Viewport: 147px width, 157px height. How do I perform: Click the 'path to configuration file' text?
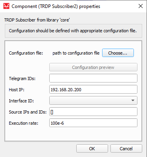point(76,53)
